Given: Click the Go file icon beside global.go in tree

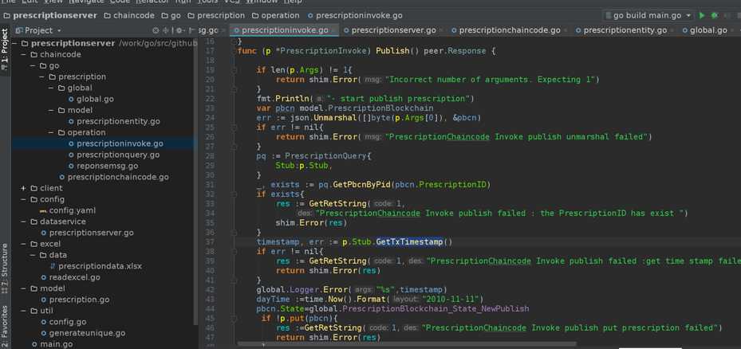Looking at the screenshot, I should (x=71, y=99).
